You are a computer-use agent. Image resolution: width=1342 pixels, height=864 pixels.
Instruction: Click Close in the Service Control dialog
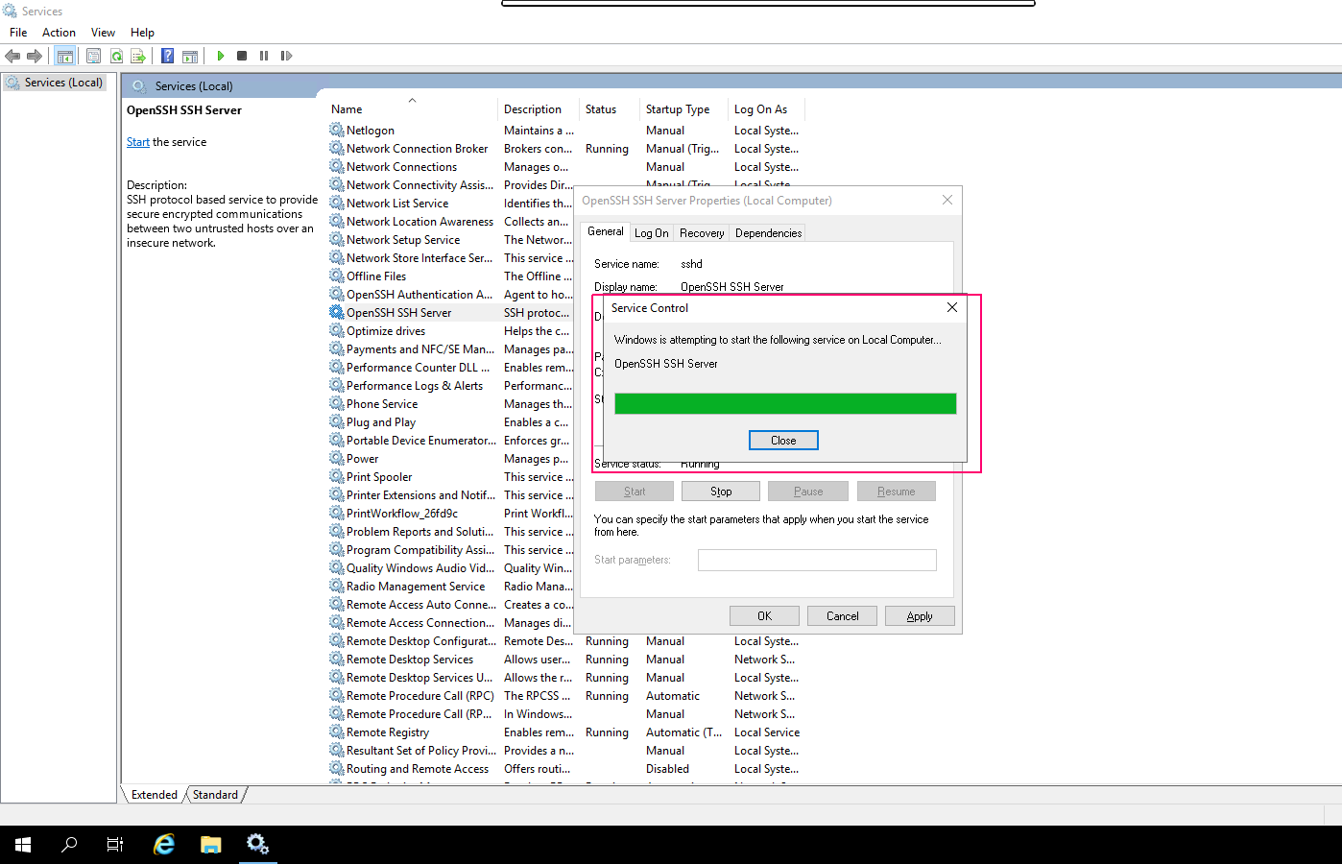click(783, 441)
